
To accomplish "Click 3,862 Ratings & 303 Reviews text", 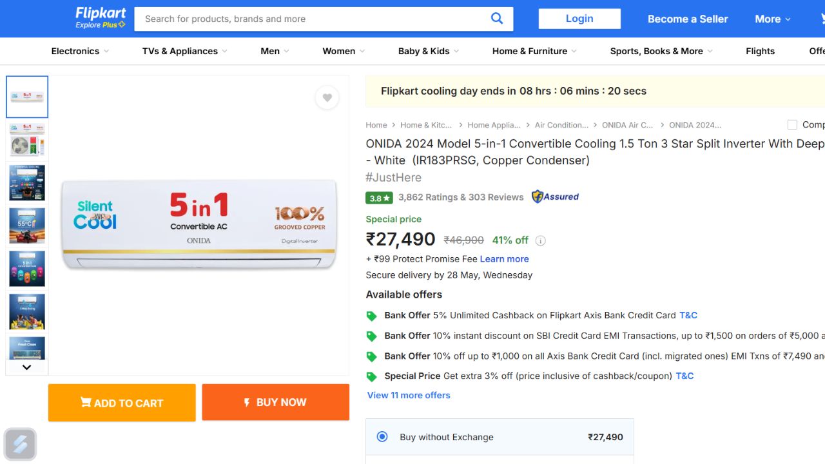I will coord(461,197).
